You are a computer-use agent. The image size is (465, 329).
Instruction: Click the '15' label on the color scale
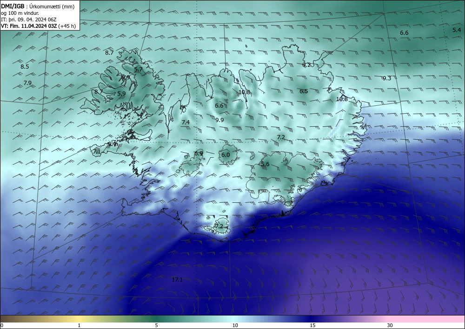(x=312, y=325)
